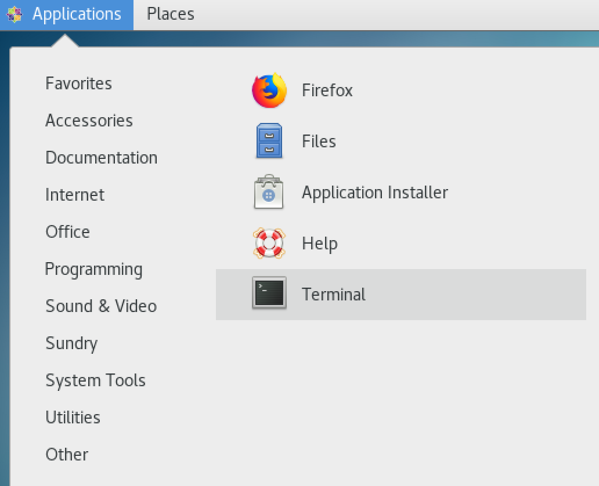This screenshot has width=599, height=486.
Task: Open the Applications menu
Action: 77,14
